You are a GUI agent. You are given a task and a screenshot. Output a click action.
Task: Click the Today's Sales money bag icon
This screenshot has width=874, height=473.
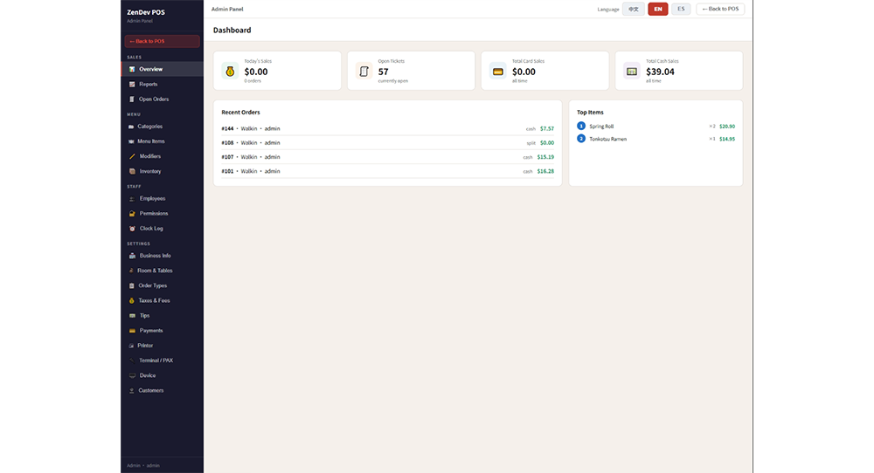click(x=230, y=72)
